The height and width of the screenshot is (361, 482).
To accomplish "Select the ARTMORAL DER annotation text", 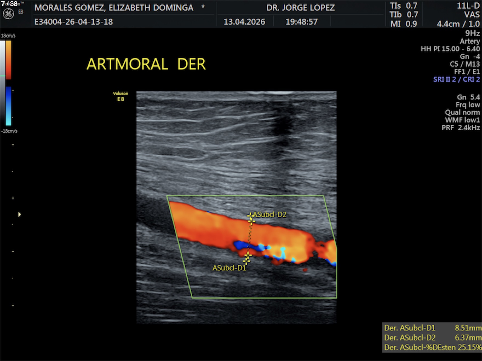I will tap(146, 64).
